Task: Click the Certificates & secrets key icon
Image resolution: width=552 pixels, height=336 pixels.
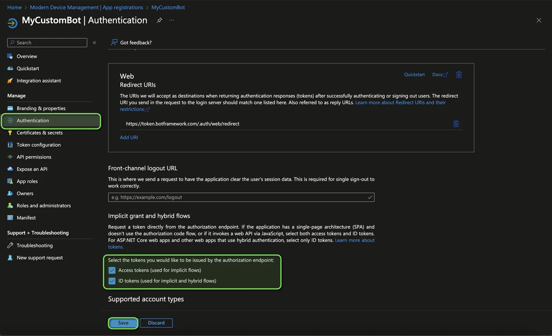Action: tap(10, 133)
